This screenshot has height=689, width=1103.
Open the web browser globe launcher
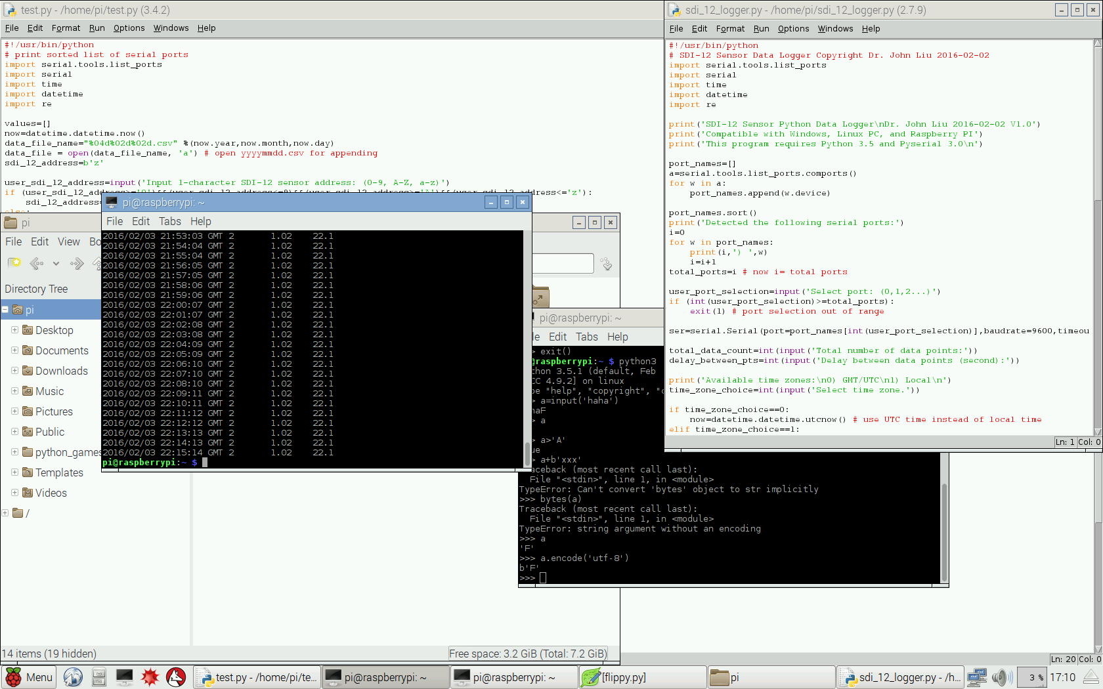73,677
